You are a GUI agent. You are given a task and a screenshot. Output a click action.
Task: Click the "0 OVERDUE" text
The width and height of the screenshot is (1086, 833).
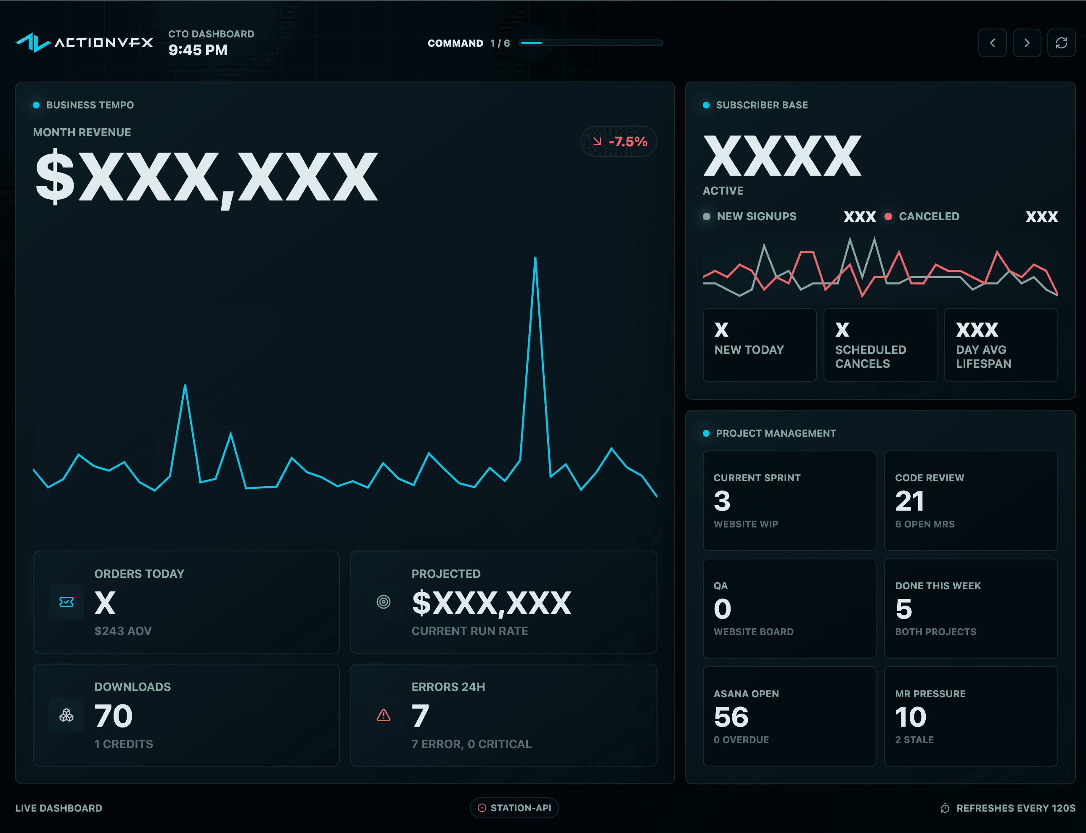point(741,740)
